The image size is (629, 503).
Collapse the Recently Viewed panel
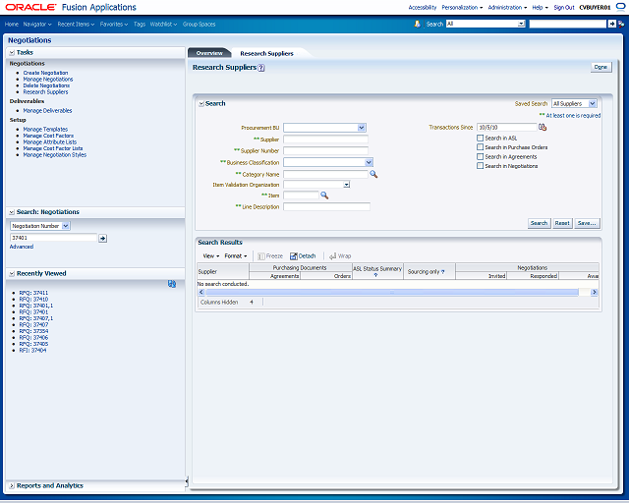(x=12, y=273)
